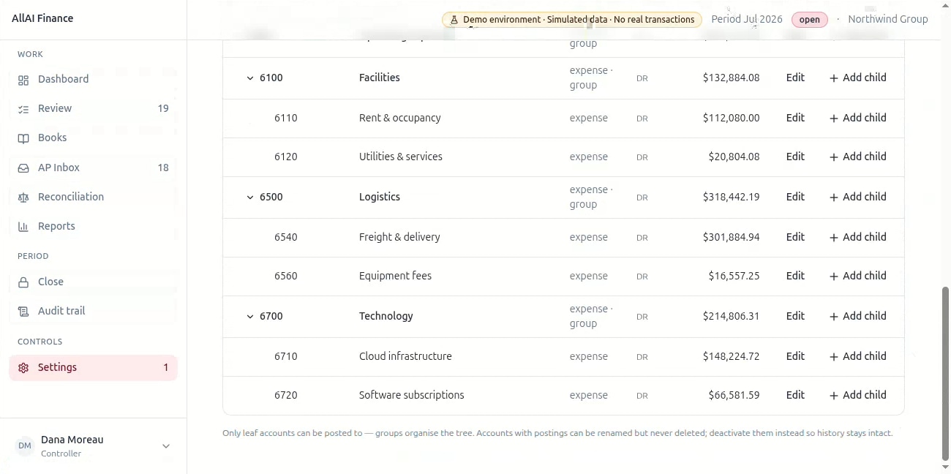
Task: Collapse the 6500 Logistics group
Action: coord(250,197)
